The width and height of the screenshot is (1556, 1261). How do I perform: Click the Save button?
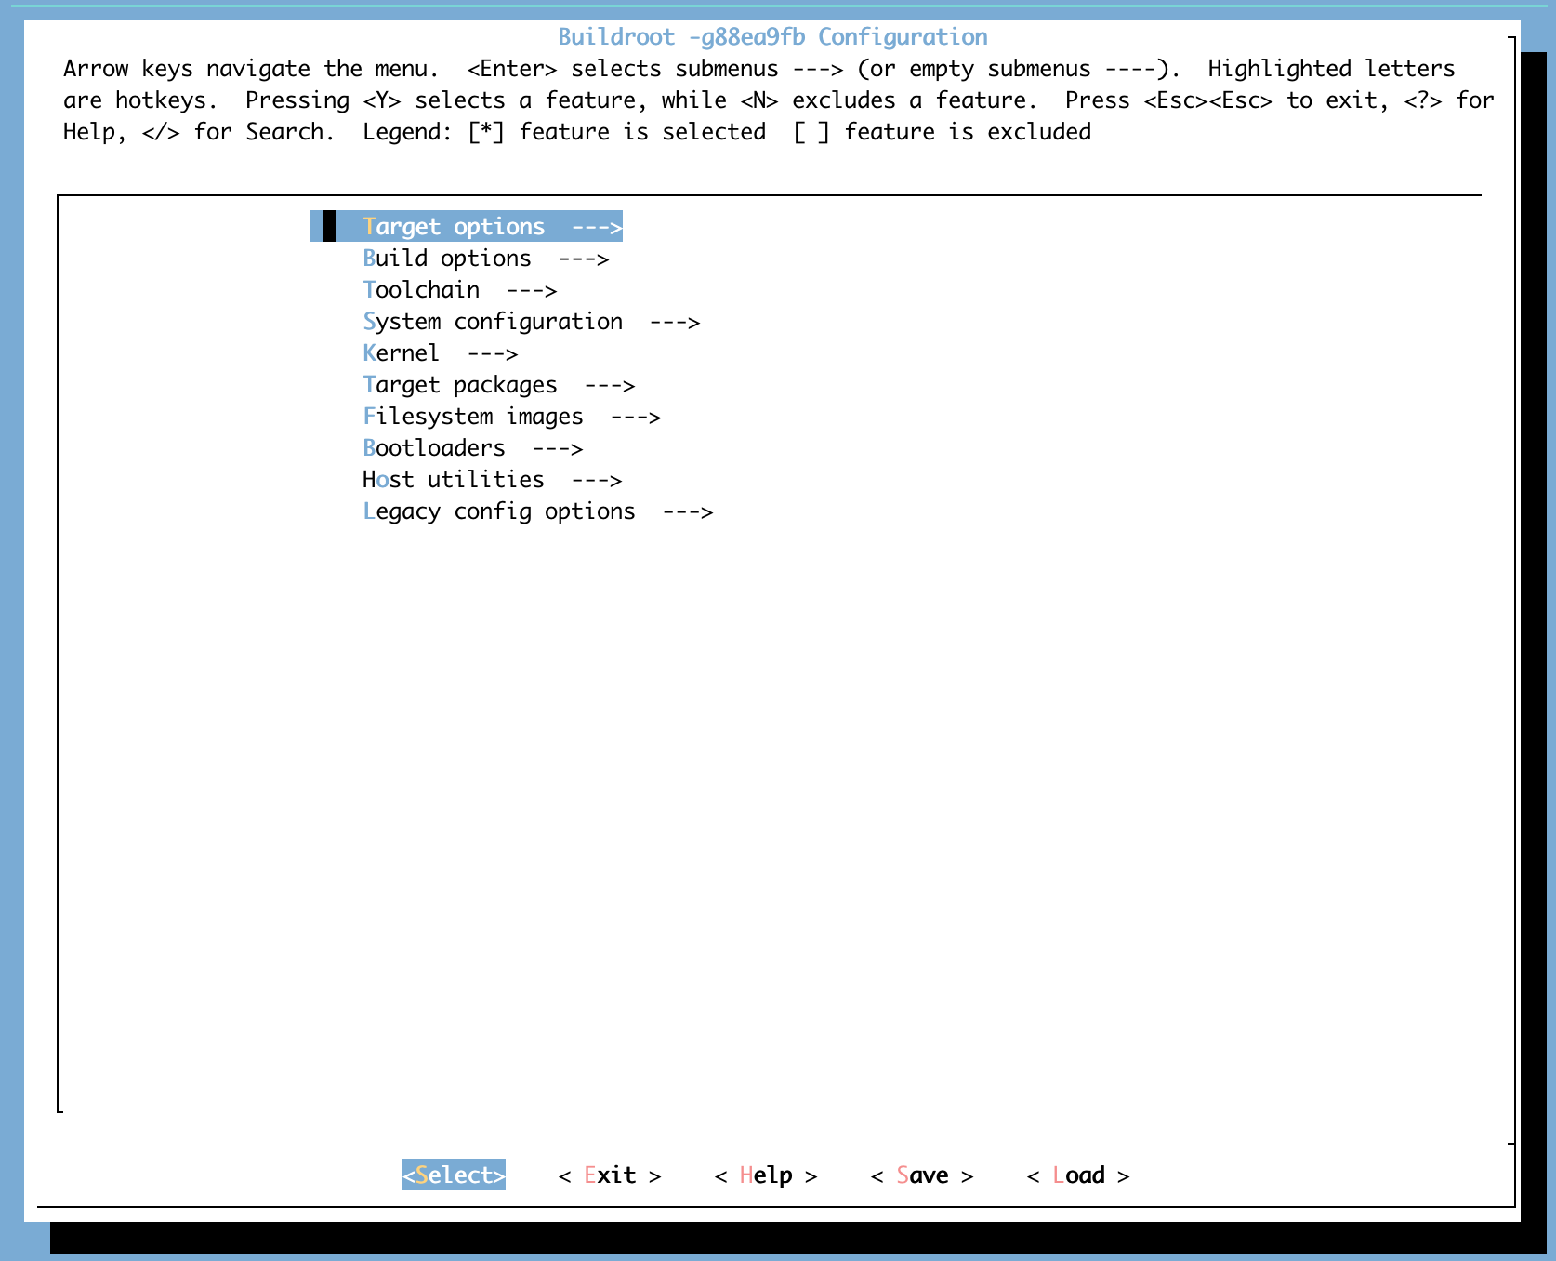pyautogui.click(x=922, y=1175)
